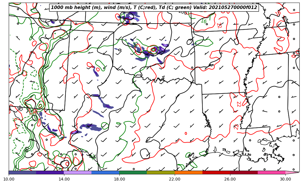The height and width of the screenshot is (184, 302).
Task: Click the olive 20–22 colorbar segment
Action: tap(161, 172)
